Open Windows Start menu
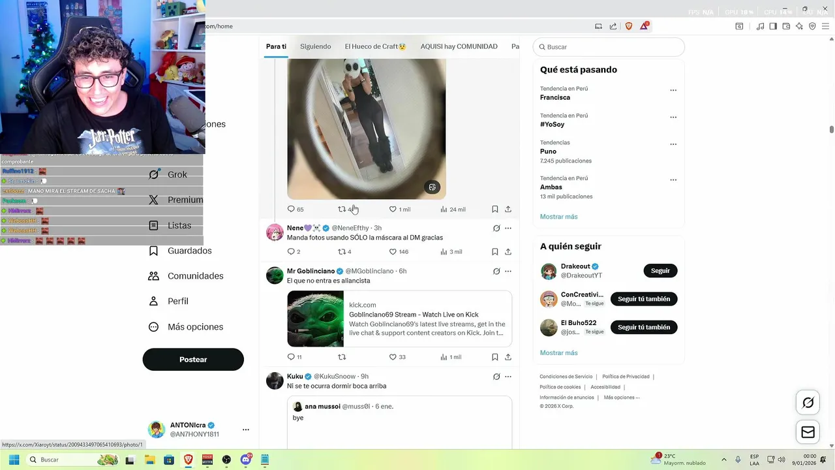The width and height of the screenshot is (835, 470). click(14, 460)
